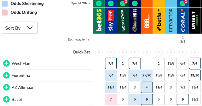202x106 pixels.
Task: Select Fiorentina 19/10 odds at Unibet
Action: click(195, 75)
